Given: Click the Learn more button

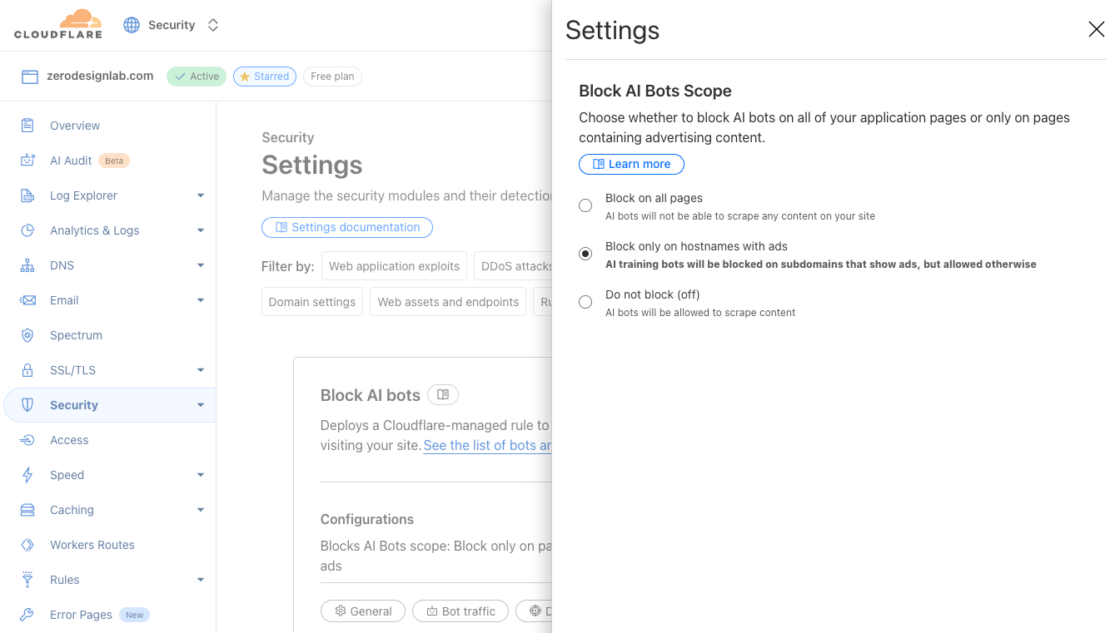Looking at the screenshot, I should tap(631, 164).
